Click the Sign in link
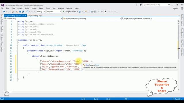 tap(175, 8)
